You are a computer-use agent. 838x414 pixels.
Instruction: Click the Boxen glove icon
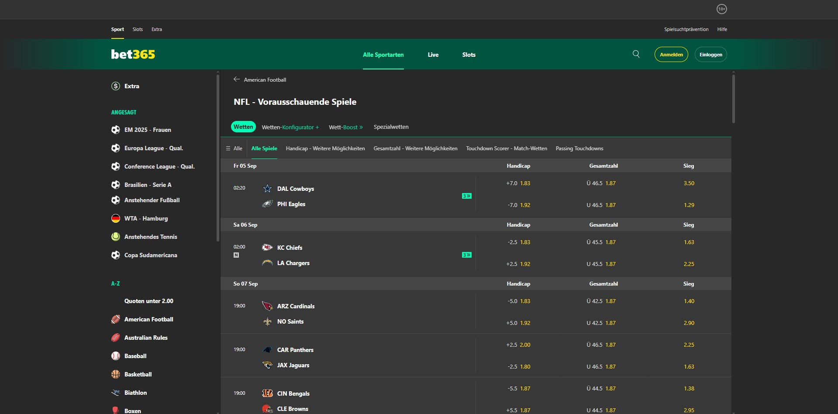point(115,411)
